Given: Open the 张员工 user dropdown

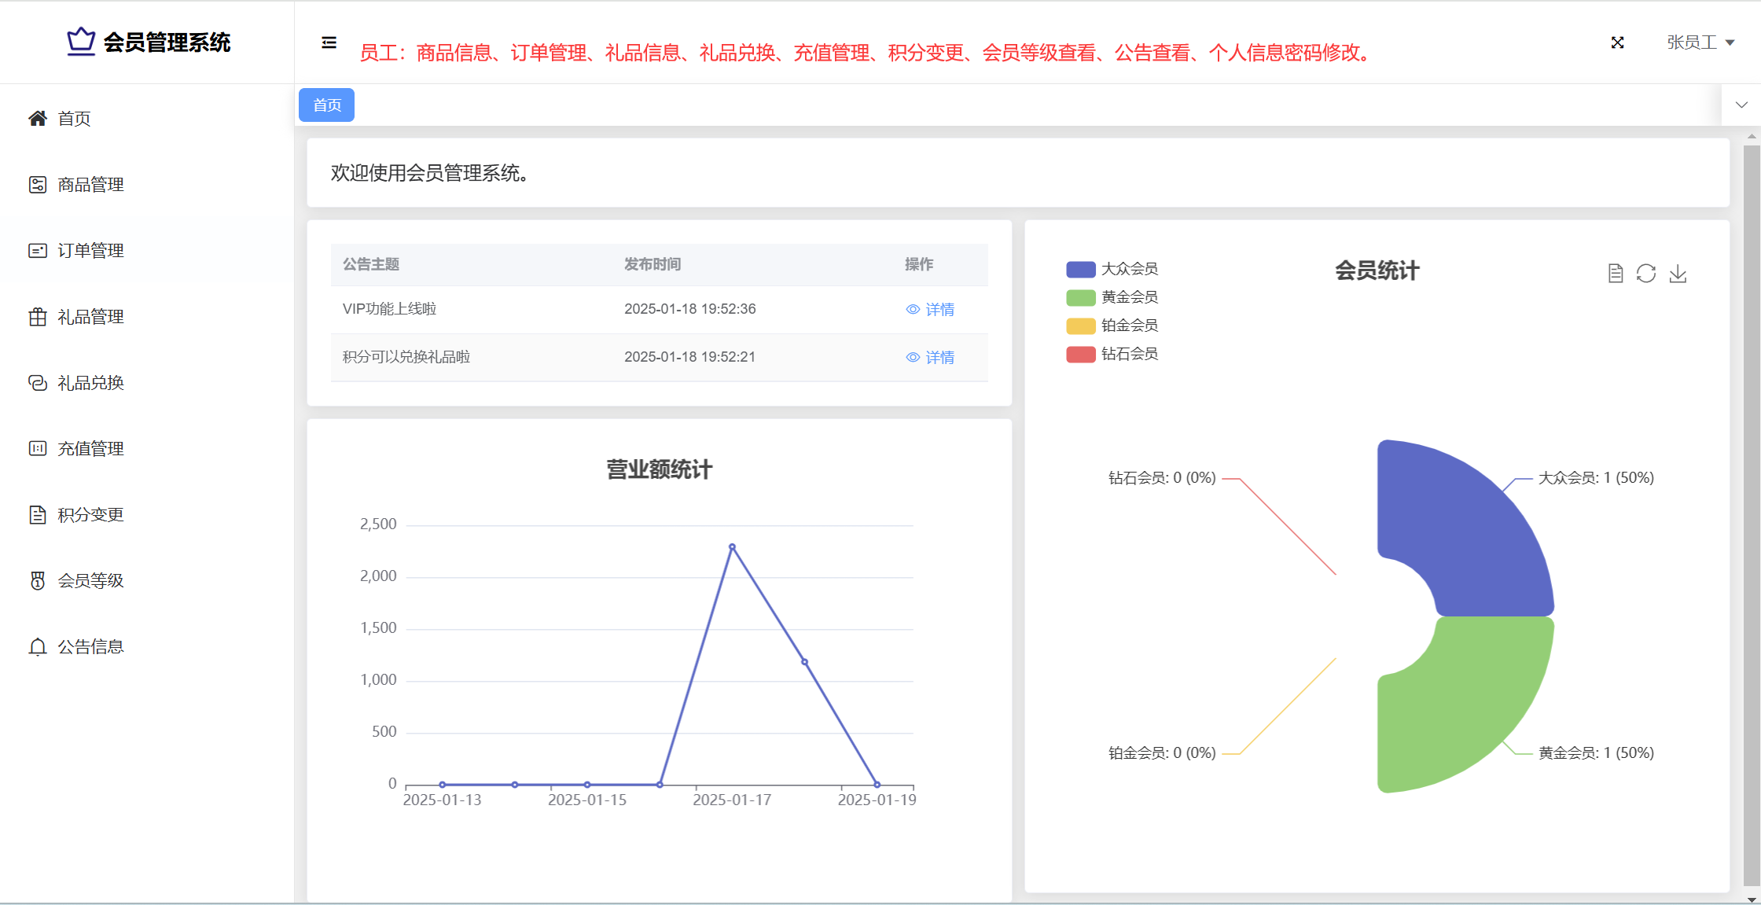Looking at the screenshot, I should pyautogui.click(x=1692, y=42).
